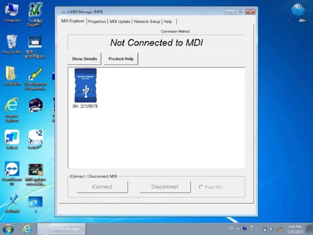The height and width of the screenshot is (235, 313).
Task: Open the Diagnostic checkmark desktop shortcut
Action: point(35,15)
